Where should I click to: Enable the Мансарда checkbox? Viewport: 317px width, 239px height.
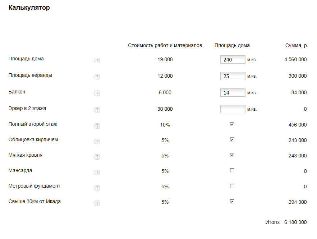point(232,170)
